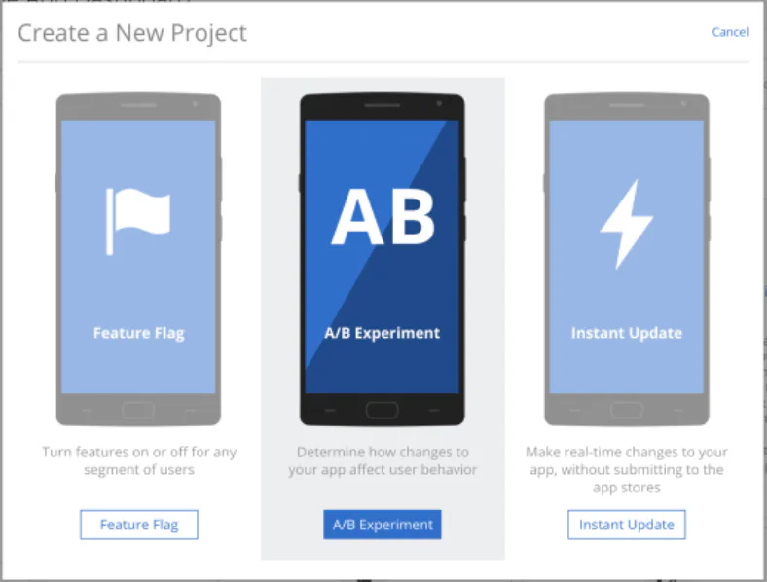Click the Instant Update label on the phone screen

(627, 333)
